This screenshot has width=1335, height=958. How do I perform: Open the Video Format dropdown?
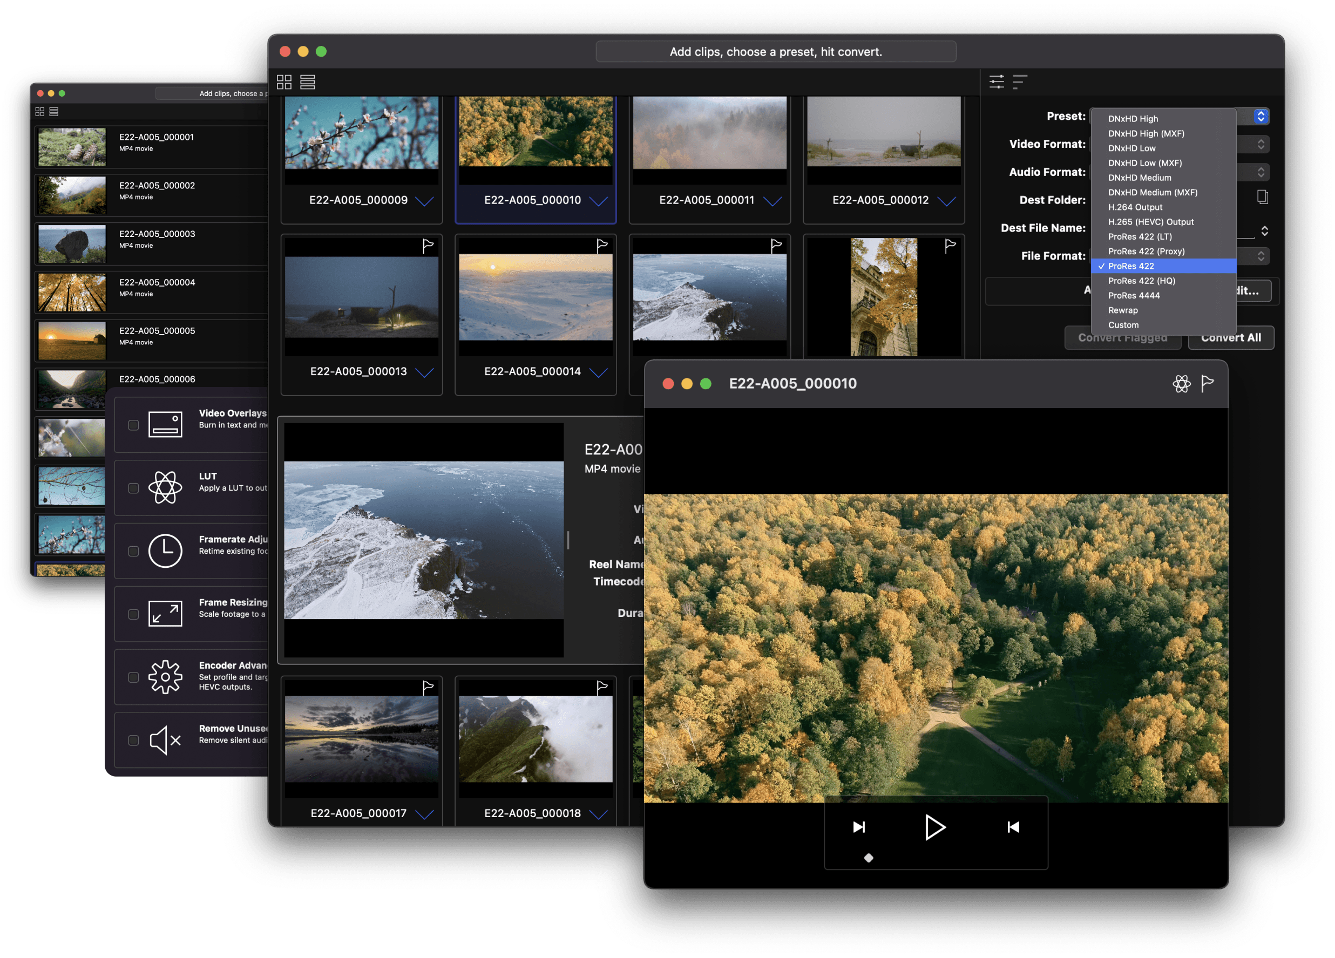coord(1261,144)
